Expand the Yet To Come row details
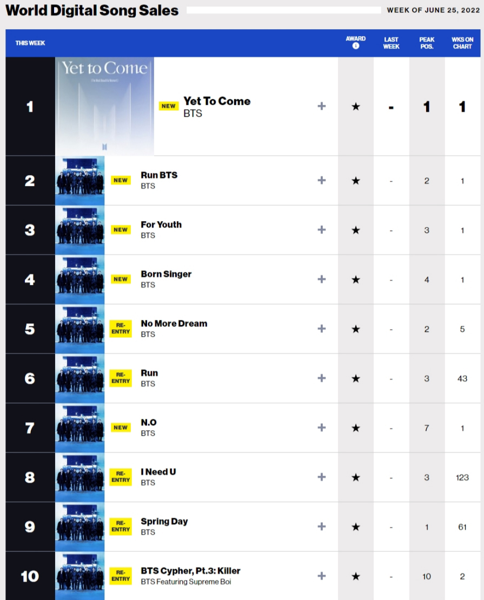 (322, 106)
